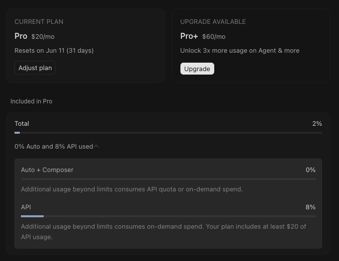Select the 'CURRENT PLAN' heading text
The height and width of the screenshot is (261, 339).
point(39,22)
